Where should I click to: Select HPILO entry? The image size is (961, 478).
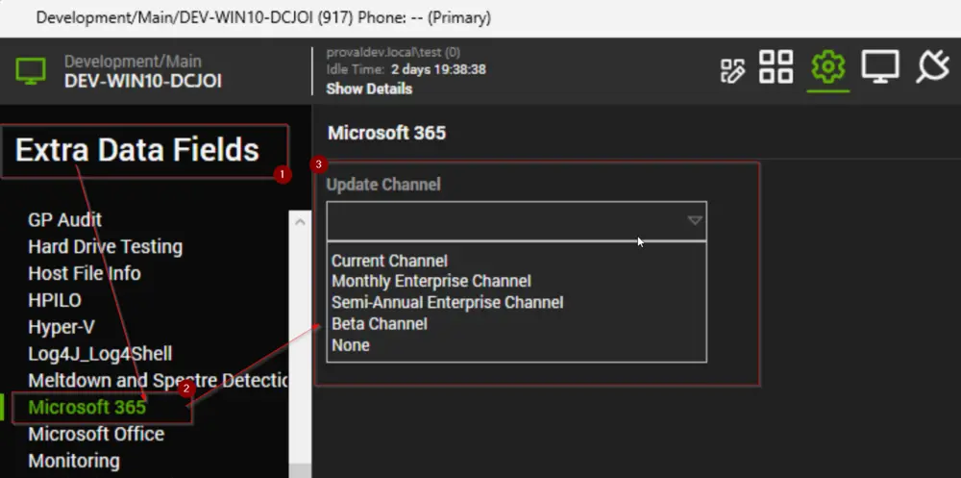point(55,300)
